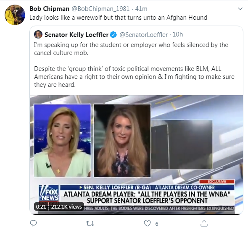Open Bob Chipman's profile avatar
This screenshot has width=248, height=230.
(x=15, y=15)
